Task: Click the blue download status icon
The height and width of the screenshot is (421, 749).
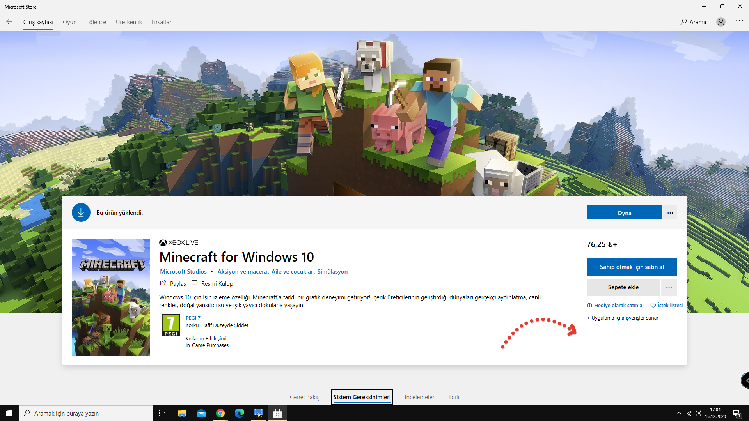Action: pyautogui.click(x=81, y=212)
